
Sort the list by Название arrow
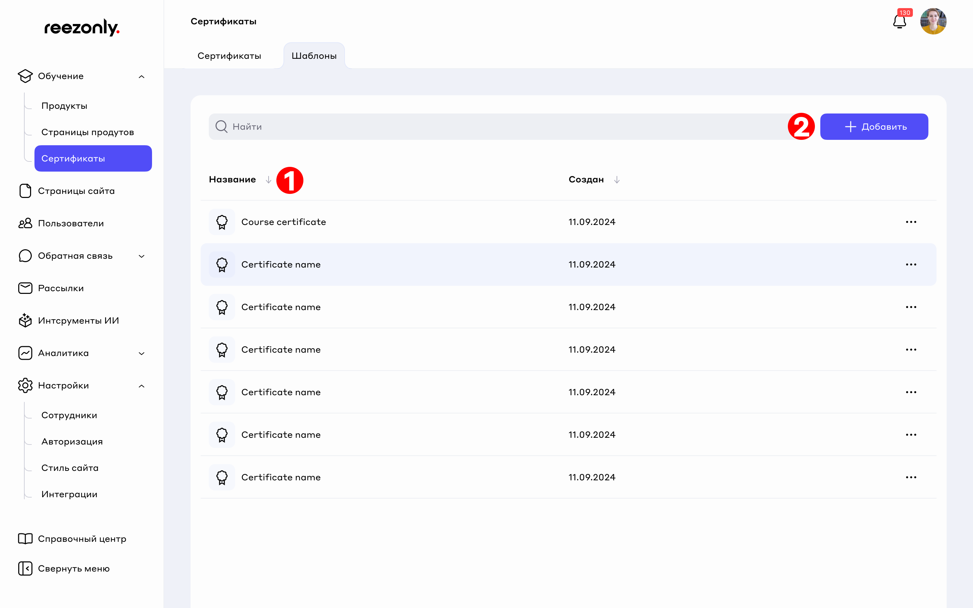[x=269, y=180]
